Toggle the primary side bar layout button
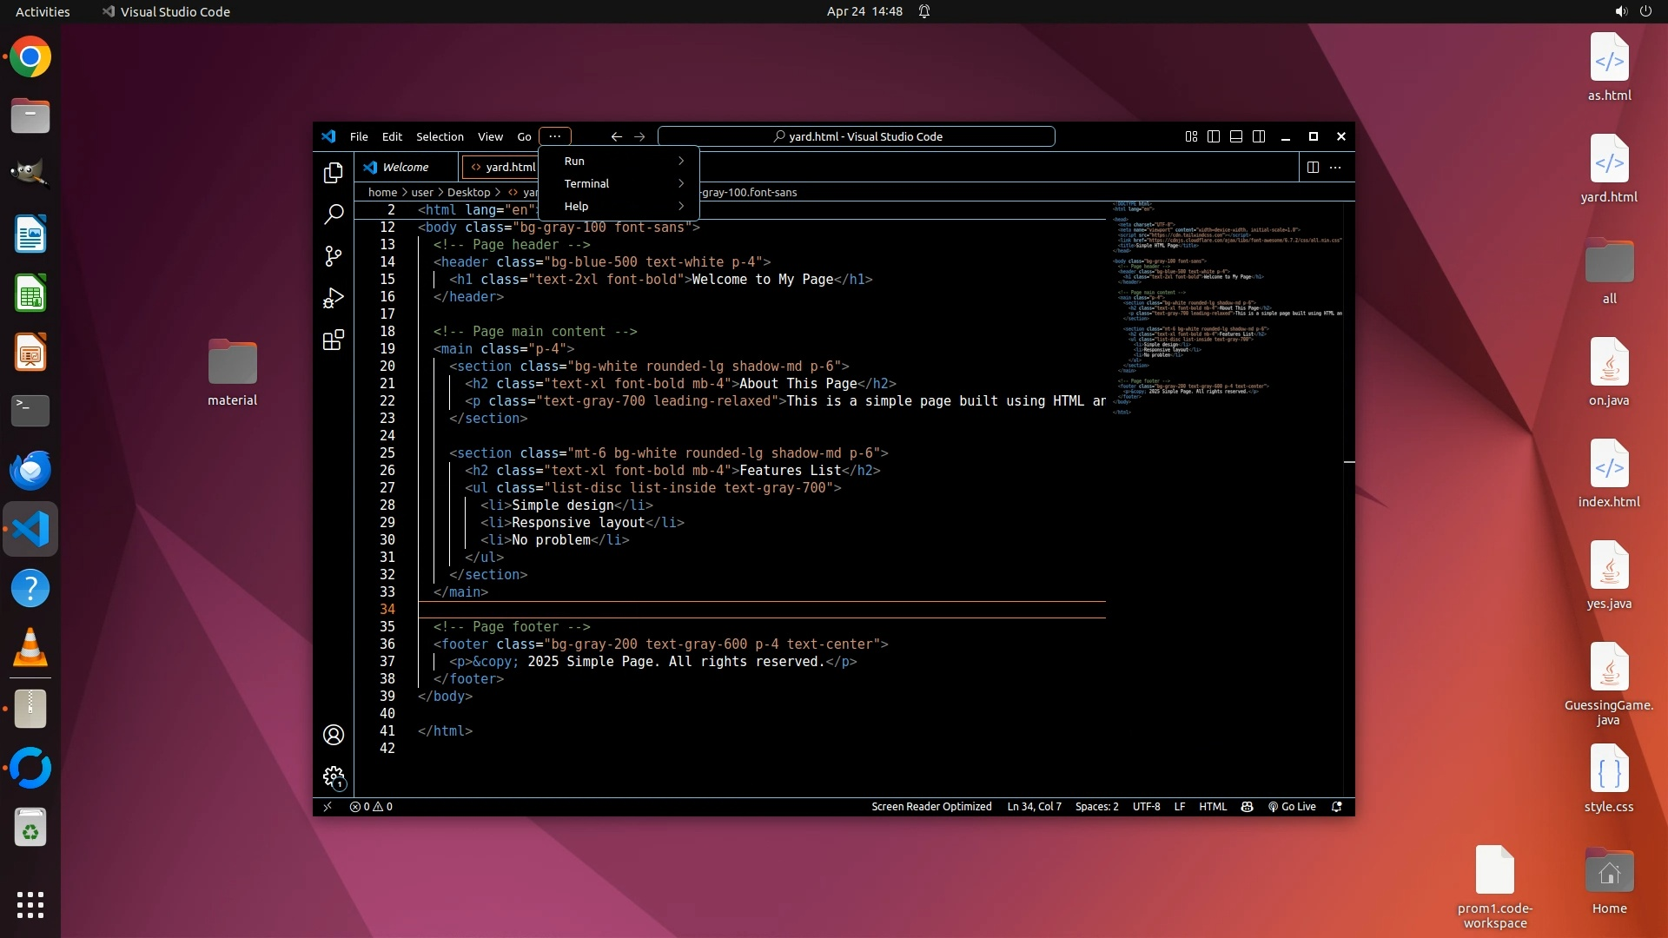This screenshot has width=1668, height=938. point(1214,136)
